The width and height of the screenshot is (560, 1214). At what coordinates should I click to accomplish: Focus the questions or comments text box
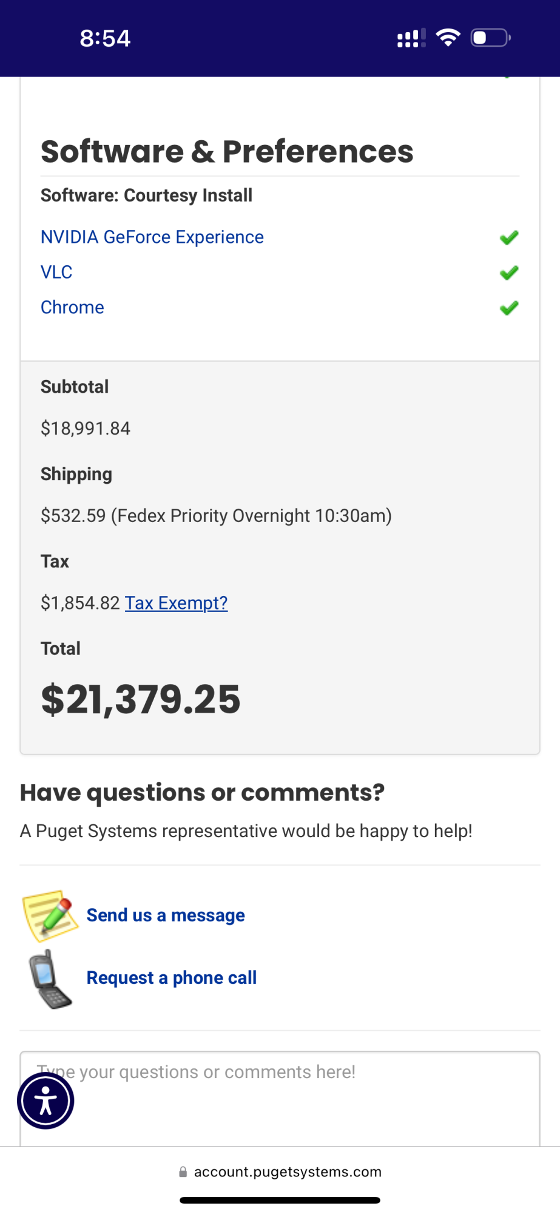pos(303,1099)
